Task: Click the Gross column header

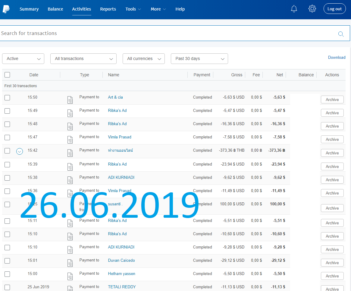Action: tap(237, 75)
